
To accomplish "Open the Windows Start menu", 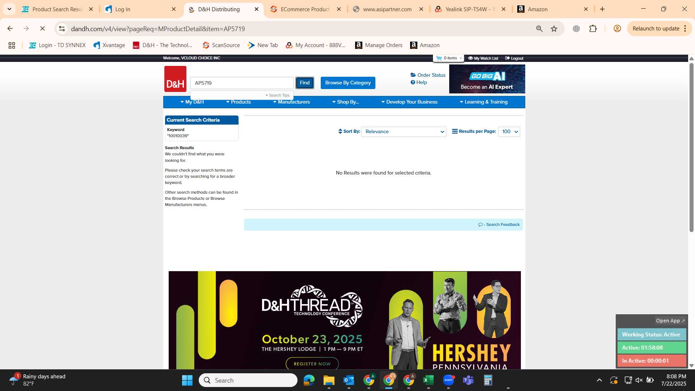I will click(x=187, y=380).
